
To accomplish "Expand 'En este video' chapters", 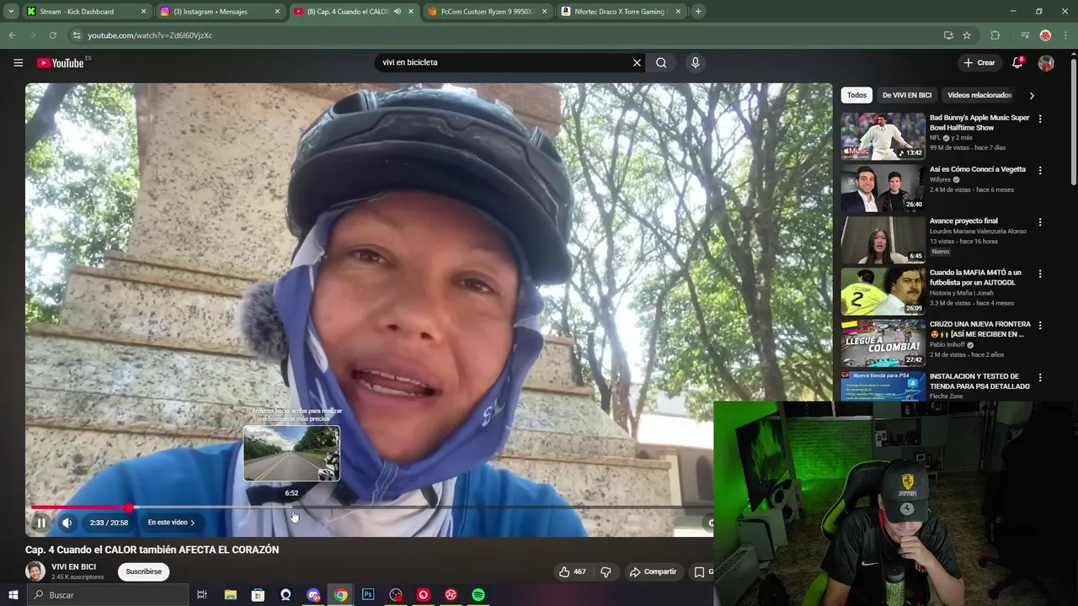I will 171,523.
